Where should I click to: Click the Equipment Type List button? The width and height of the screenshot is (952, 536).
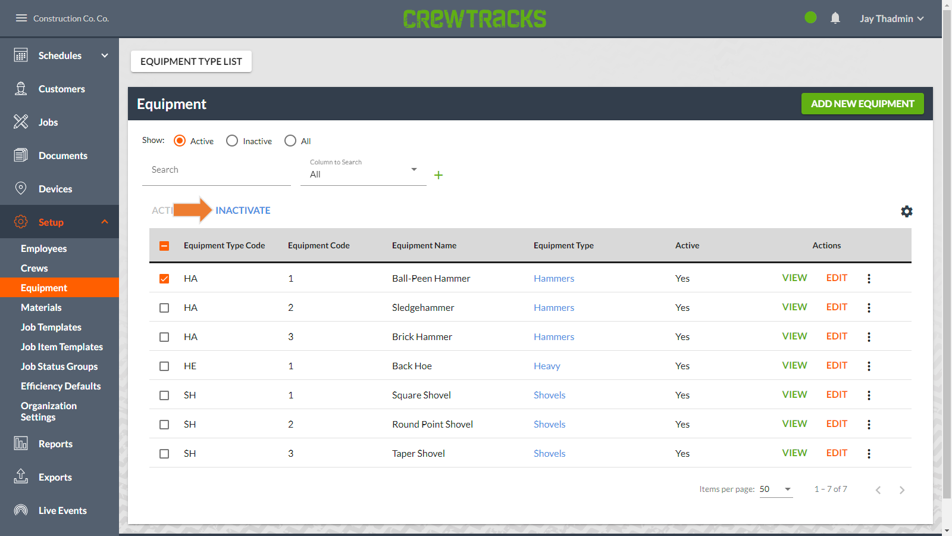click(x=191, y=61)
